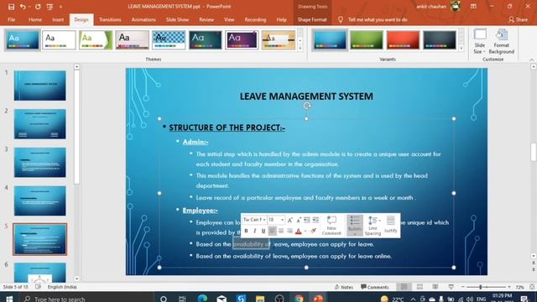Apply the green Facet theme thumbnail
The width and height of the screenshot is (537, 302).
coord(96,40)
